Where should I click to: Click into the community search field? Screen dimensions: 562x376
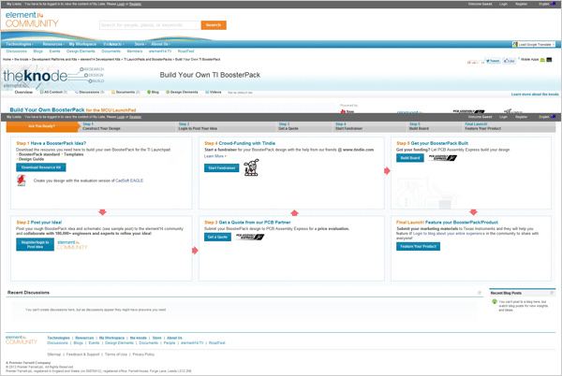[x=150, y=25]
